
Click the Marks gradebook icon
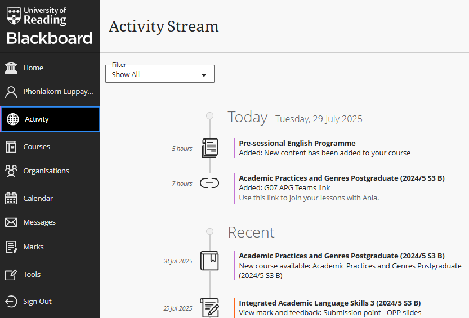[x=11, y=247]
